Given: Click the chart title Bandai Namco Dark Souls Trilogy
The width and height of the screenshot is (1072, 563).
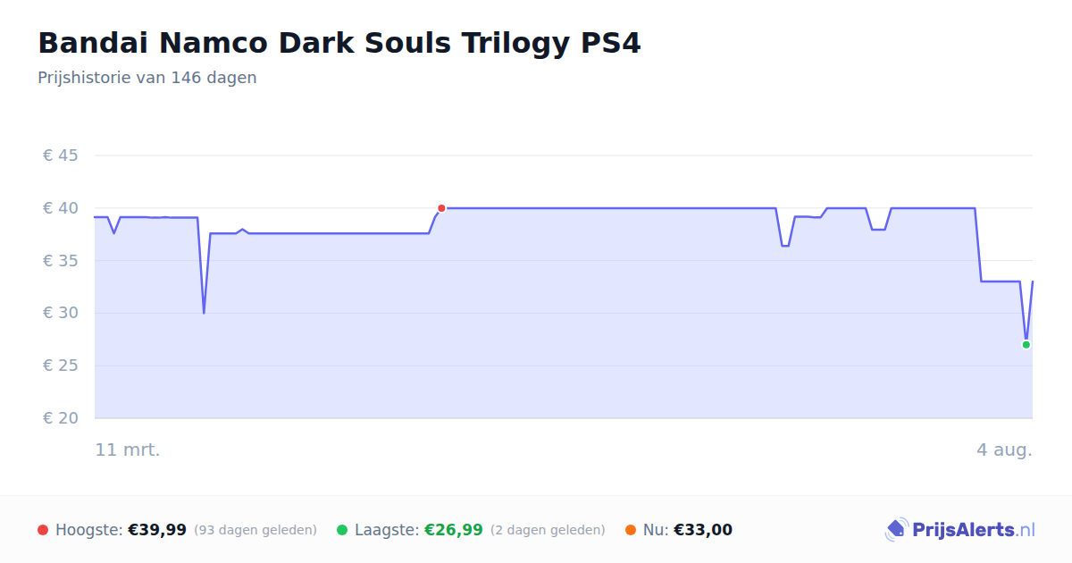Looking at the screenshot, I should coord(339,43).
